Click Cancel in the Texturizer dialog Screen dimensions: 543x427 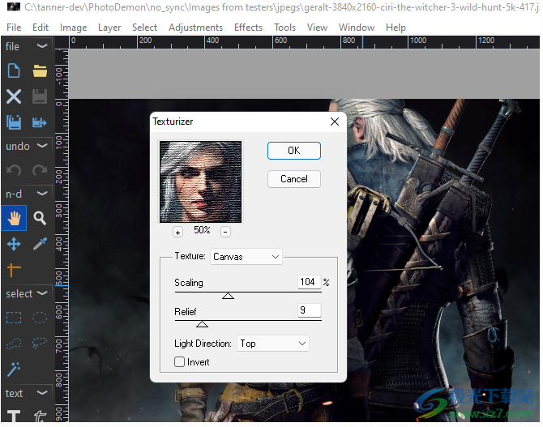(294, 179)
